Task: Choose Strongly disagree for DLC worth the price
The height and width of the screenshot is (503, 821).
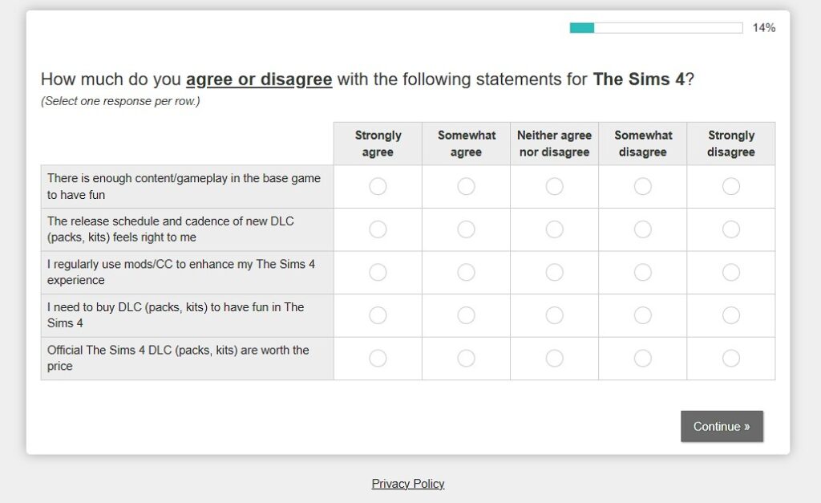Action: coord(731,359)
